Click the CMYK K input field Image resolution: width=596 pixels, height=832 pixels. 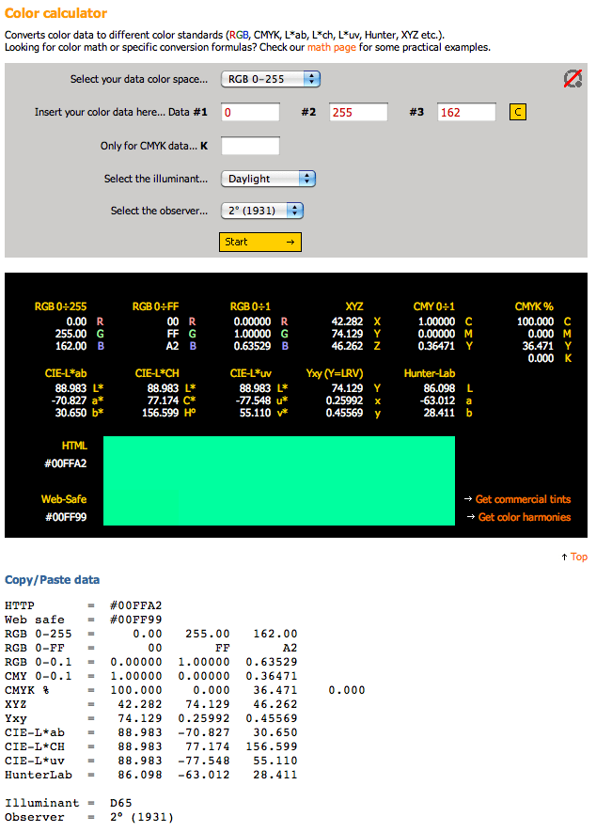pyautogui.click(x=250, y=146)
